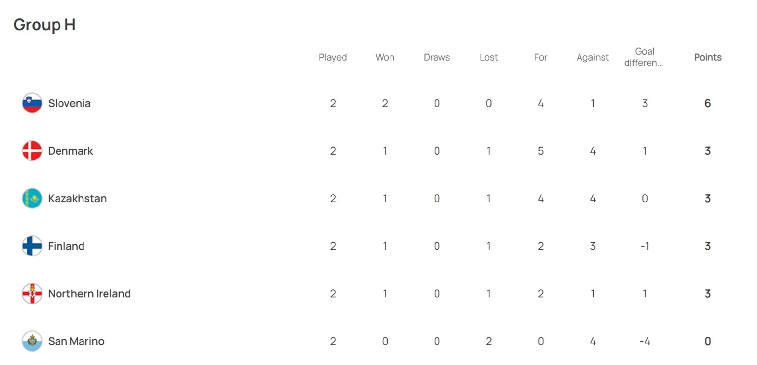Click the Northern Ireland flag icon
Image resolution: width=757 pixels, height=365 pixels.
click(x=32, y=294)
